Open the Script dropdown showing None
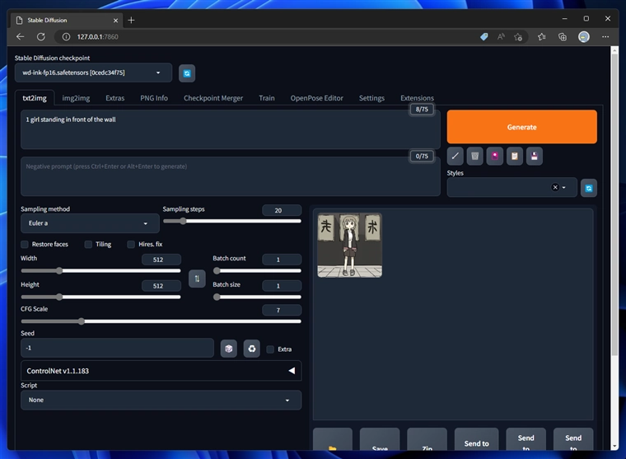626x459 pixels. pyautogui.click(x=161, y=400)
